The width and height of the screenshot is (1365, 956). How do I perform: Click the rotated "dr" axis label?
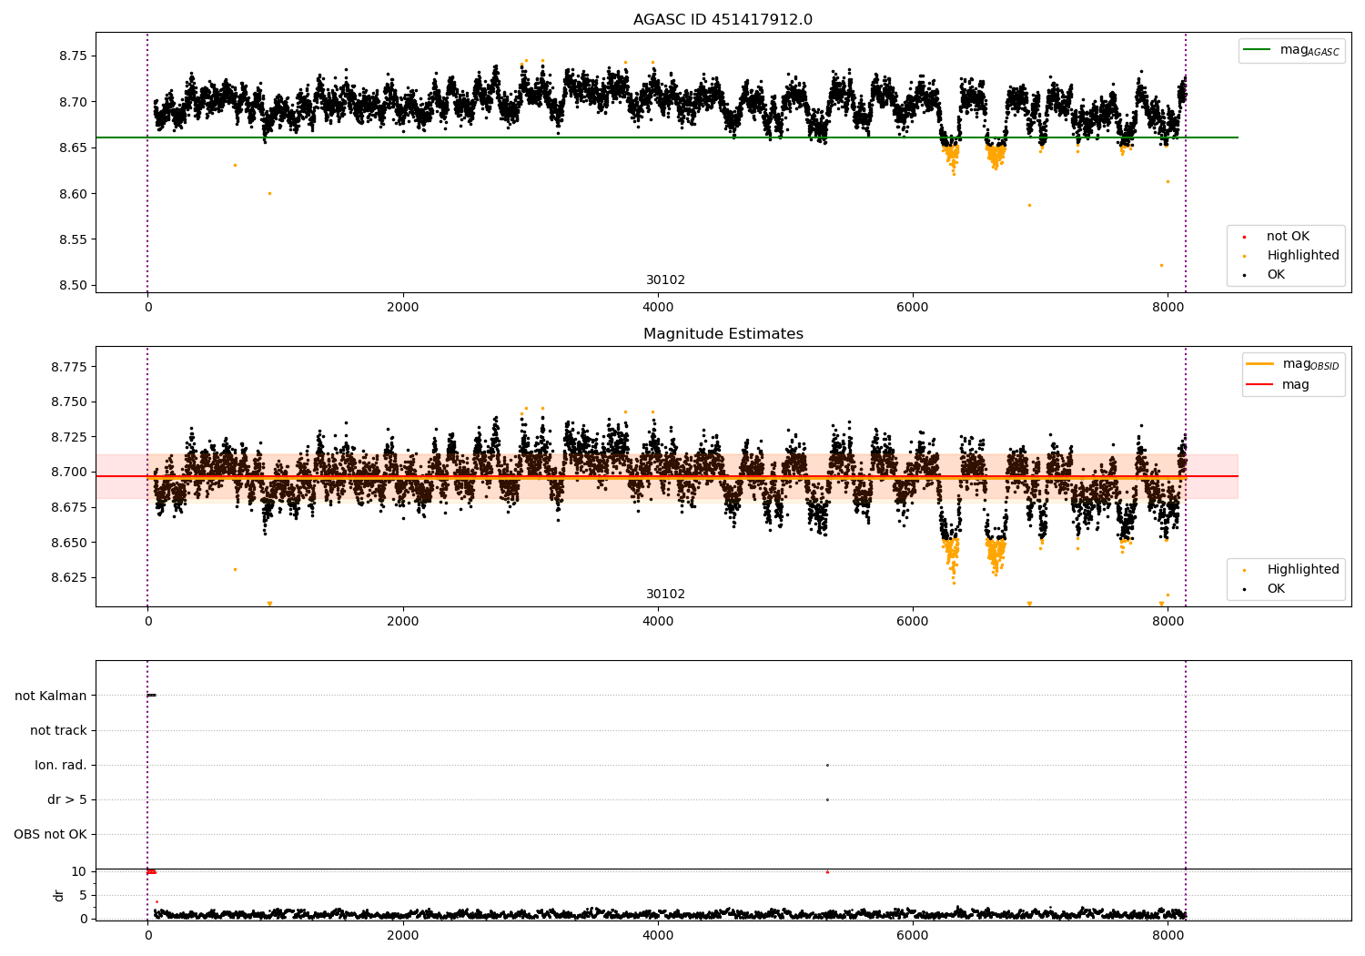(x=59, y=895)
